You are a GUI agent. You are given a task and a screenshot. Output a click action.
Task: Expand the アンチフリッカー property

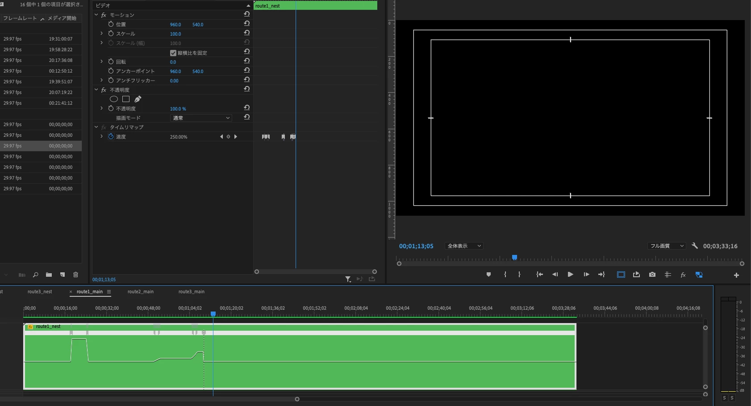(x=101, y=80)
